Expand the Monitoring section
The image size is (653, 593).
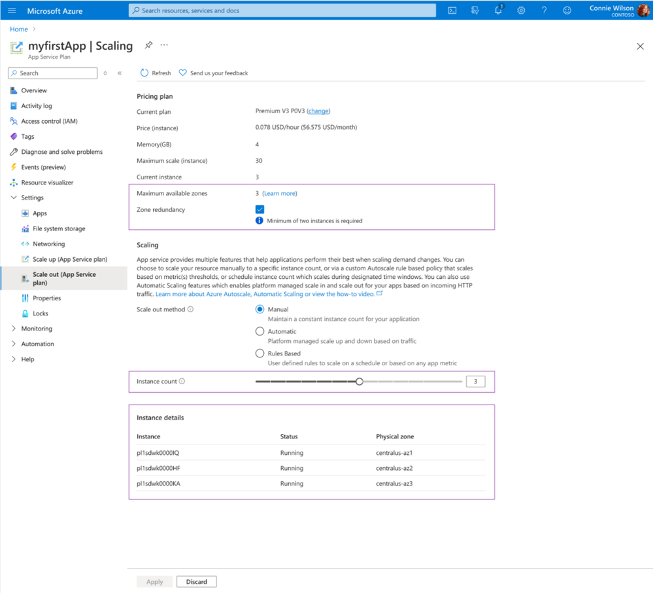coord(14,329)
